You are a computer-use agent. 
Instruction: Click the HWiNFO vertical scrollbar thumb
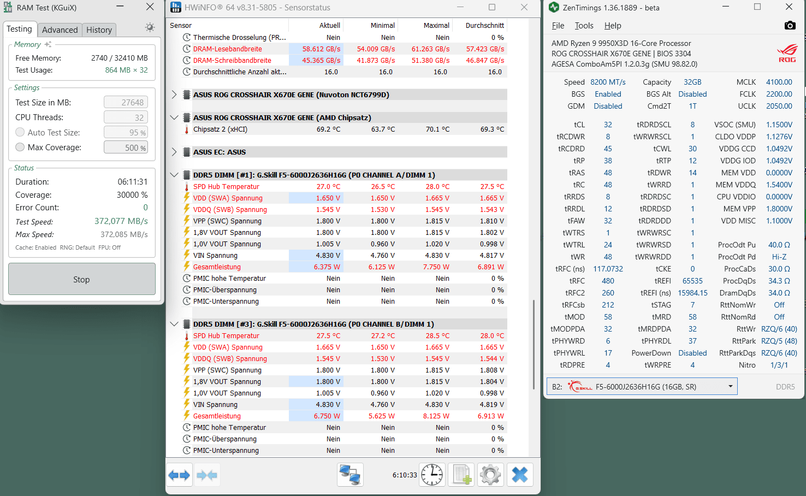coord(534,344)
